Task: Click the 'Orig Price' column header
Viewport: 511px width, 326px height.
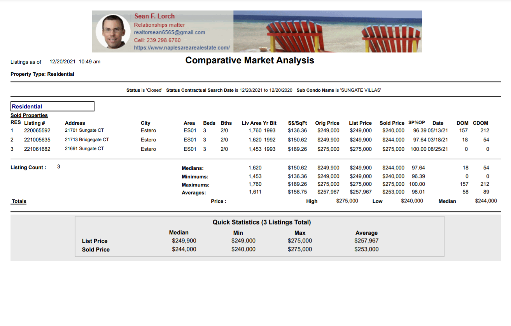Action: (x=327, y=123)
